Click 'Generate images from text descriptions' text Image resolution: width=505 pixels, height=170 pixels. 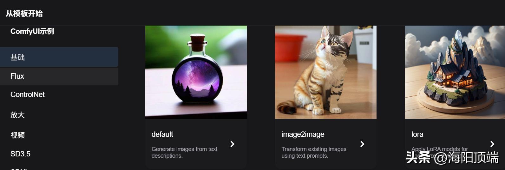coord(184,152)
